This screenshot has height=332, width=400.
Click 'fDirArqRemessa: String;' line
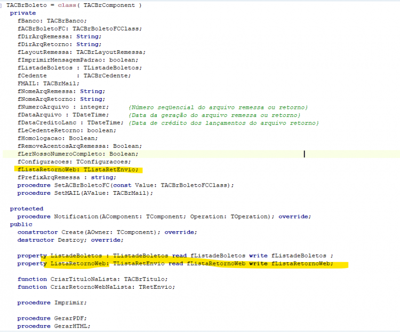click(x=59, y=36)
